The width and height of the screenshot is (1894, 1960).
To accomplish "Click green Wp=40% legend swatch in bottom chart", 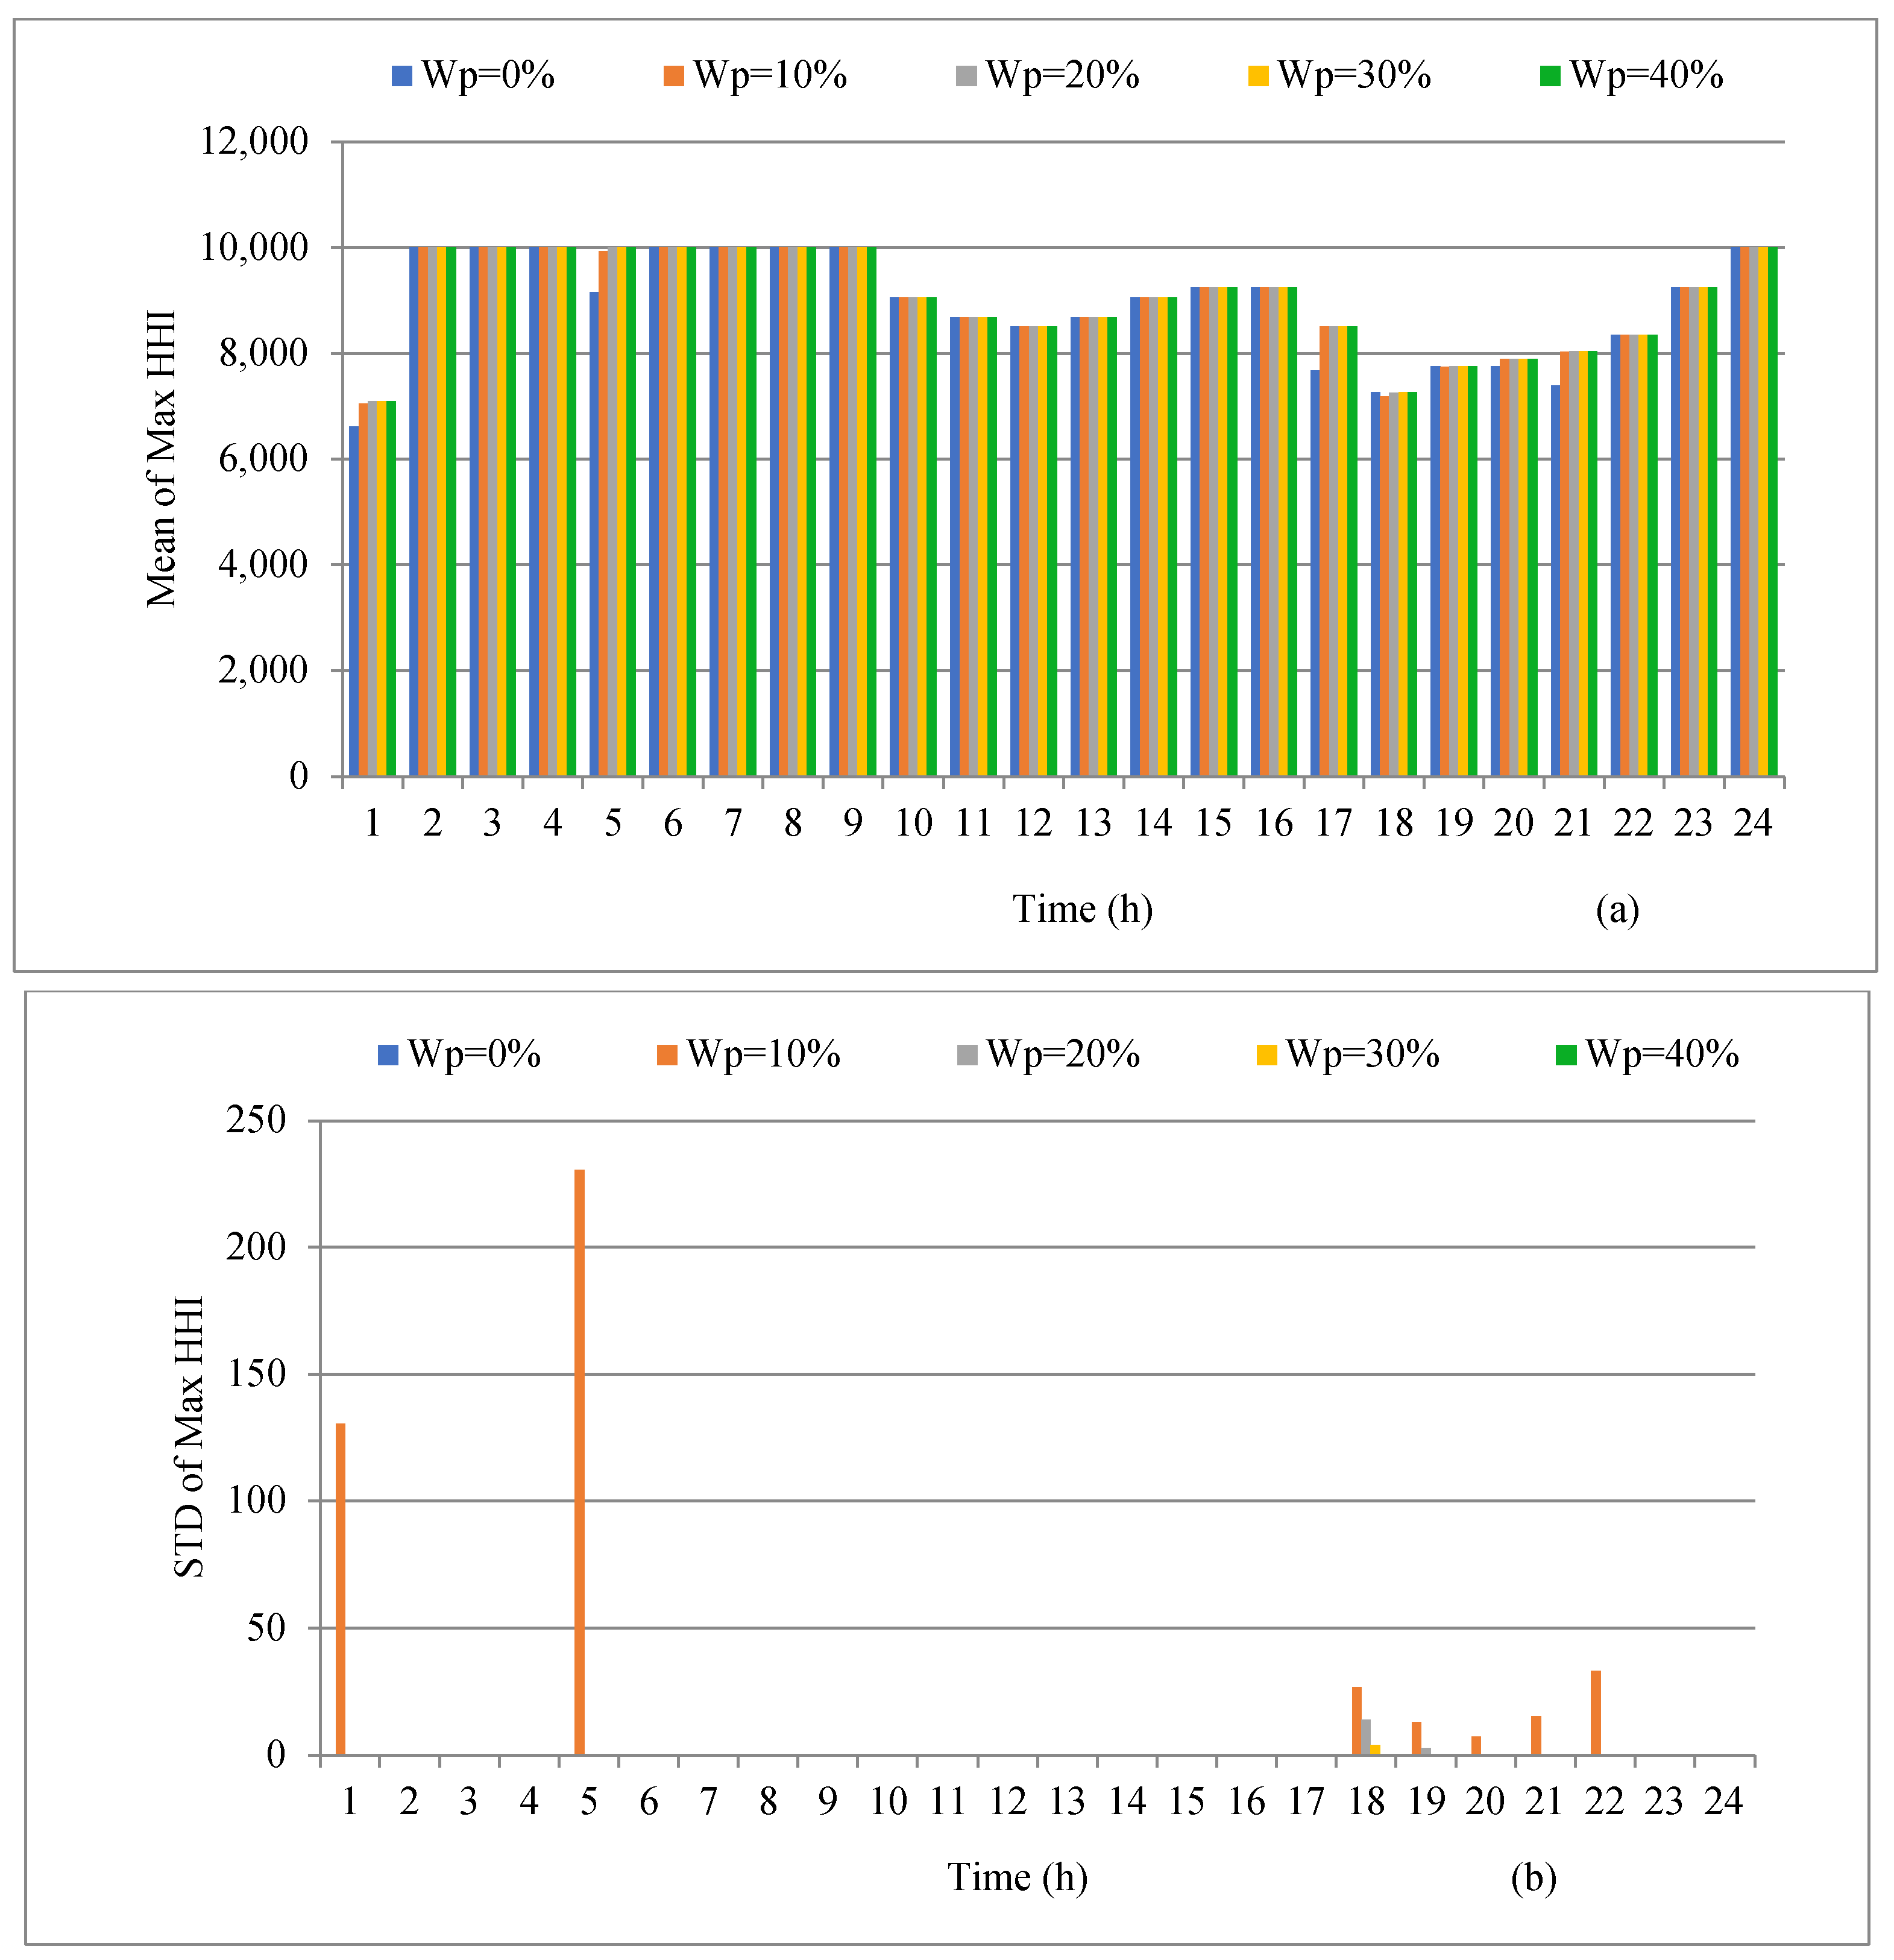I will (x=1566, y=1054).
